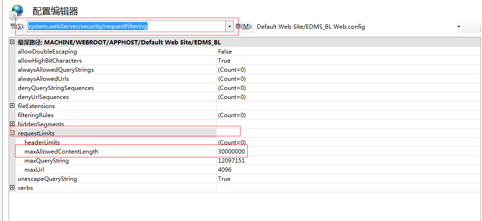Select the alwaysAllowedUrls property

tap(43, 79)
